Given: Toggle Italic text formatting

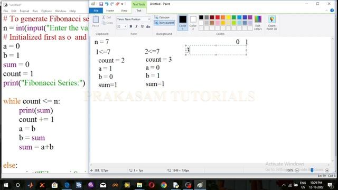Looking at the screenshot, I should [x=136, y=26].
